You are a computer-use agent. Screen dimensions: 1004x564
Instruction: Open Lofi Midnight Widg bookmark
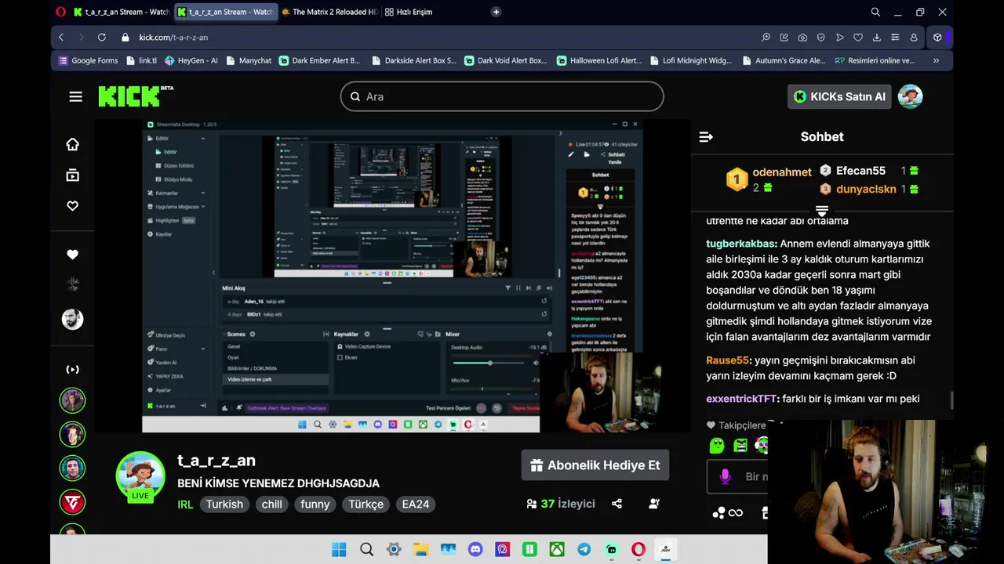690,60
